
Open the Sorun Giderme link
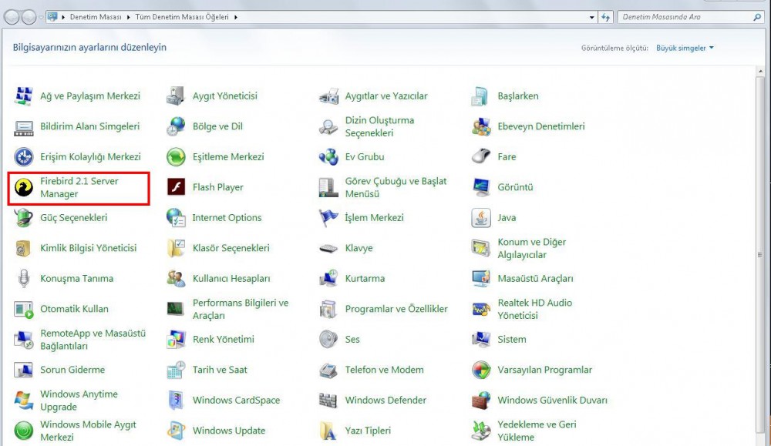tap(72, 370)
